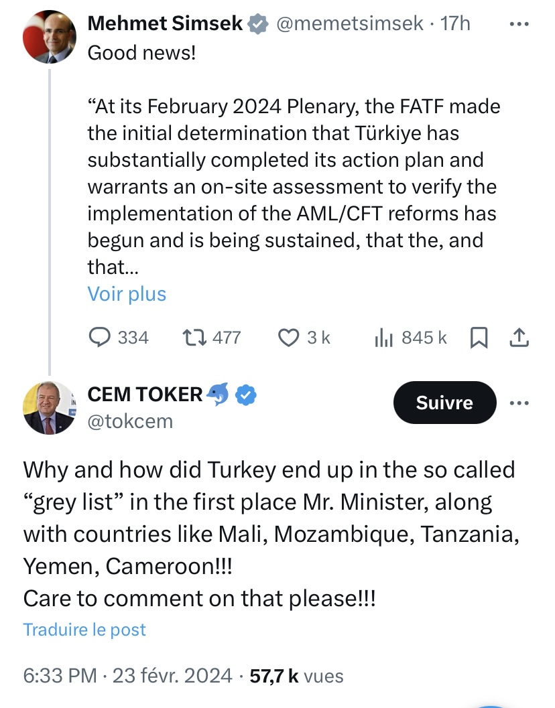Click the reply comment icon on Simsek's post

click(x=99, y=338)
